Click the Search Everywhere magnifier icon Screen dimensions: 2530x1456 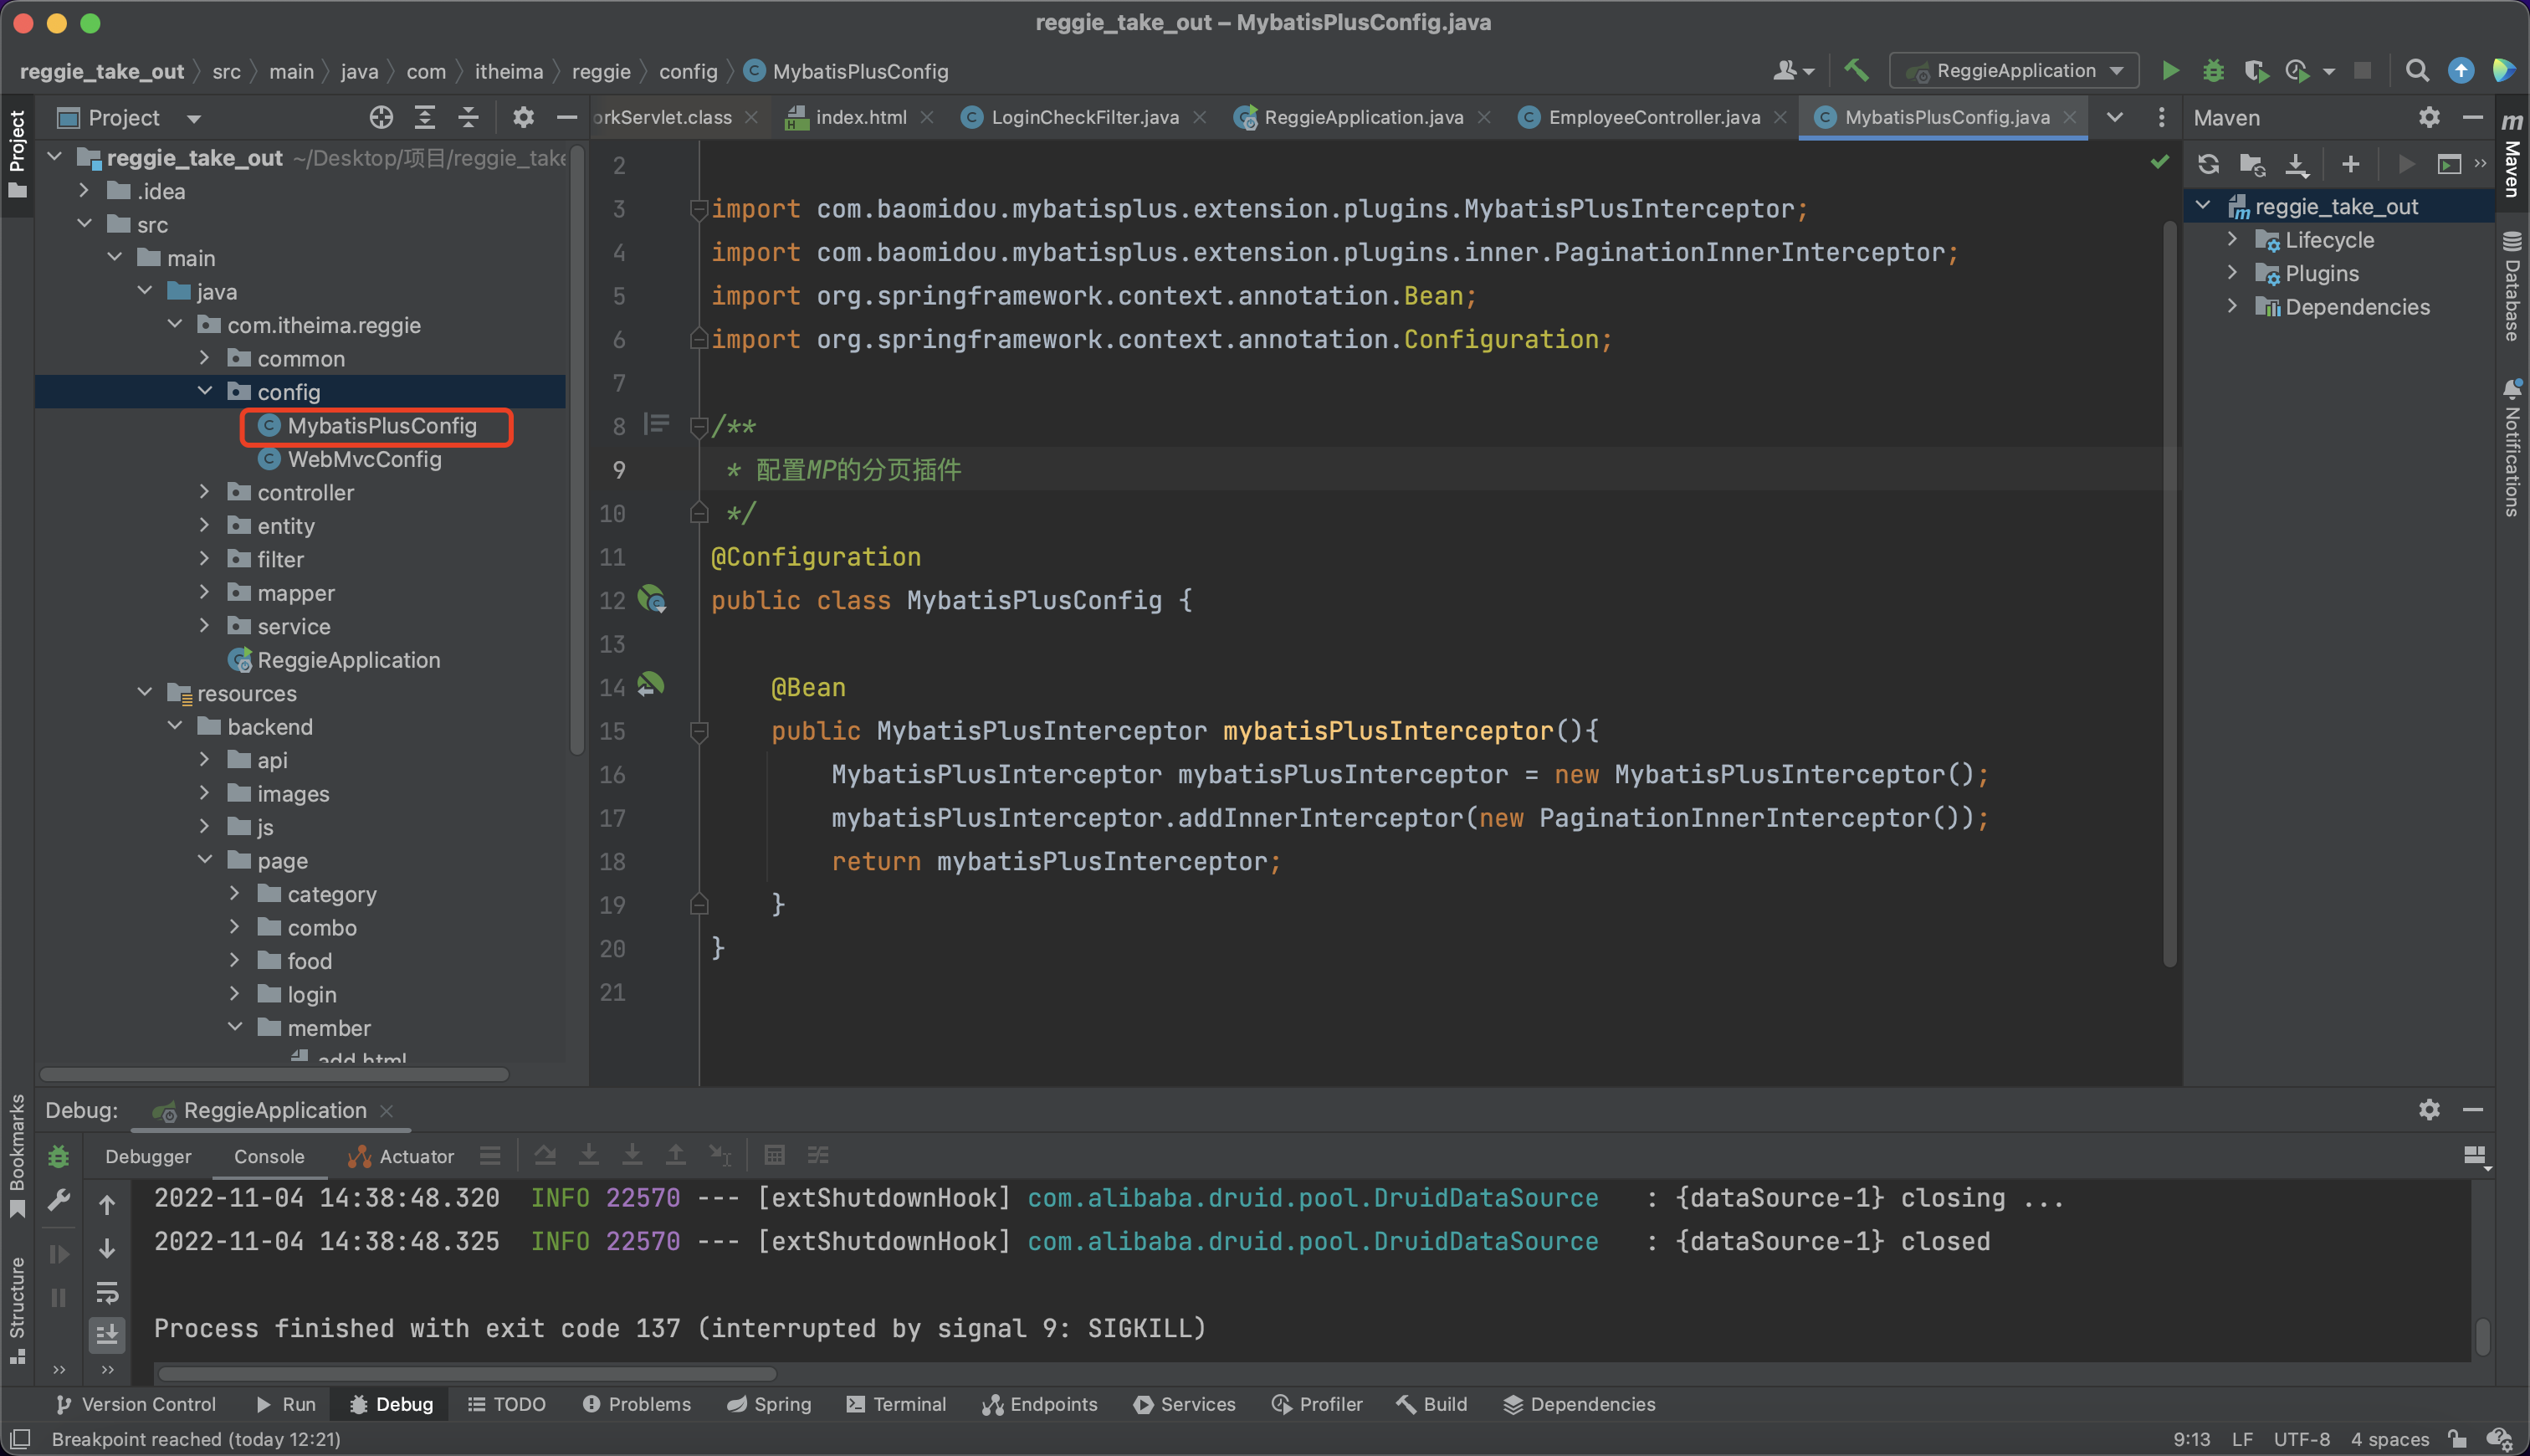point(2416,71)
